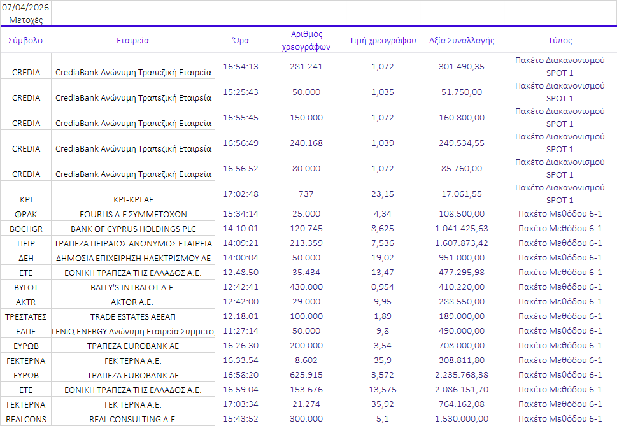Click quantity cell 8.602
The height and width of the screenshot is (426, 617).
pyautogui.click(x=306, y=360)
